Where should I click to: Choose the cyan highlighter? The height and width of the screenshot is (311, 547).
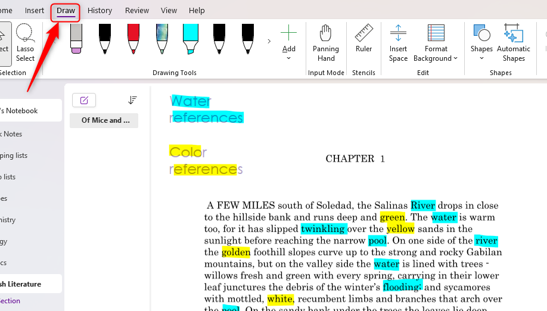(x=191, y=38)
